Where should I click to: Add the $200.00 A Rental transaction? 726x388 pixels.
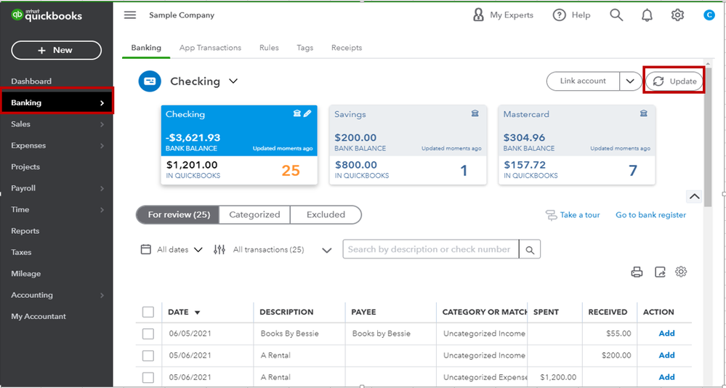pos(666,355)
